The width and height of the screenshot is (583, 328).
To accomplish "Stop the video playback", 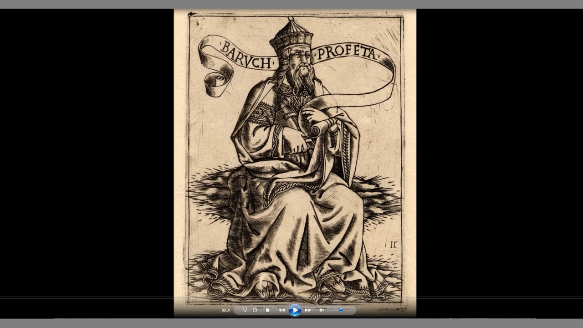I will pos(267,310).
